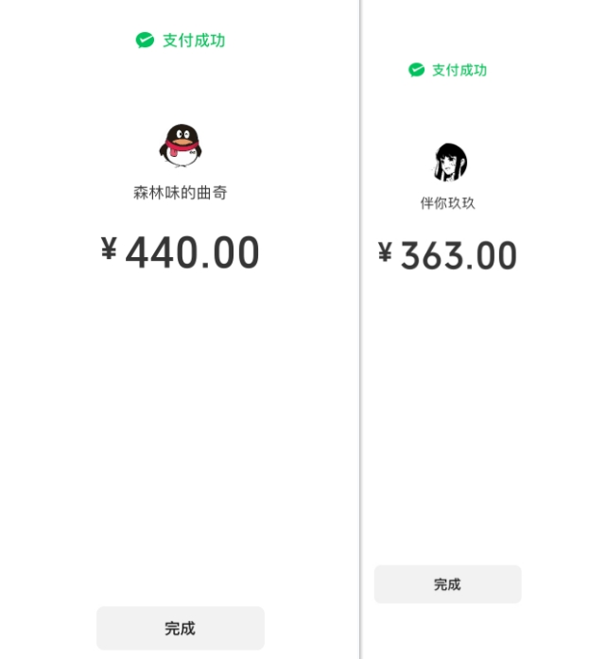Click the WeChat Pay logo on right screen
The height and width of the screenshot is (659, 606).
point(416,70)
